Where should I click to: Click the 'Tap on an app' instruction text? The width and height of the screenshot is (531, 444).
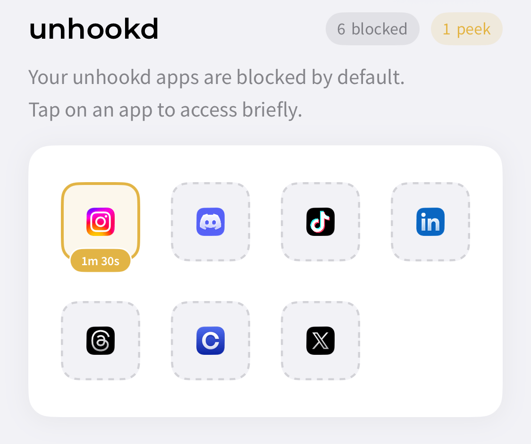165,110
